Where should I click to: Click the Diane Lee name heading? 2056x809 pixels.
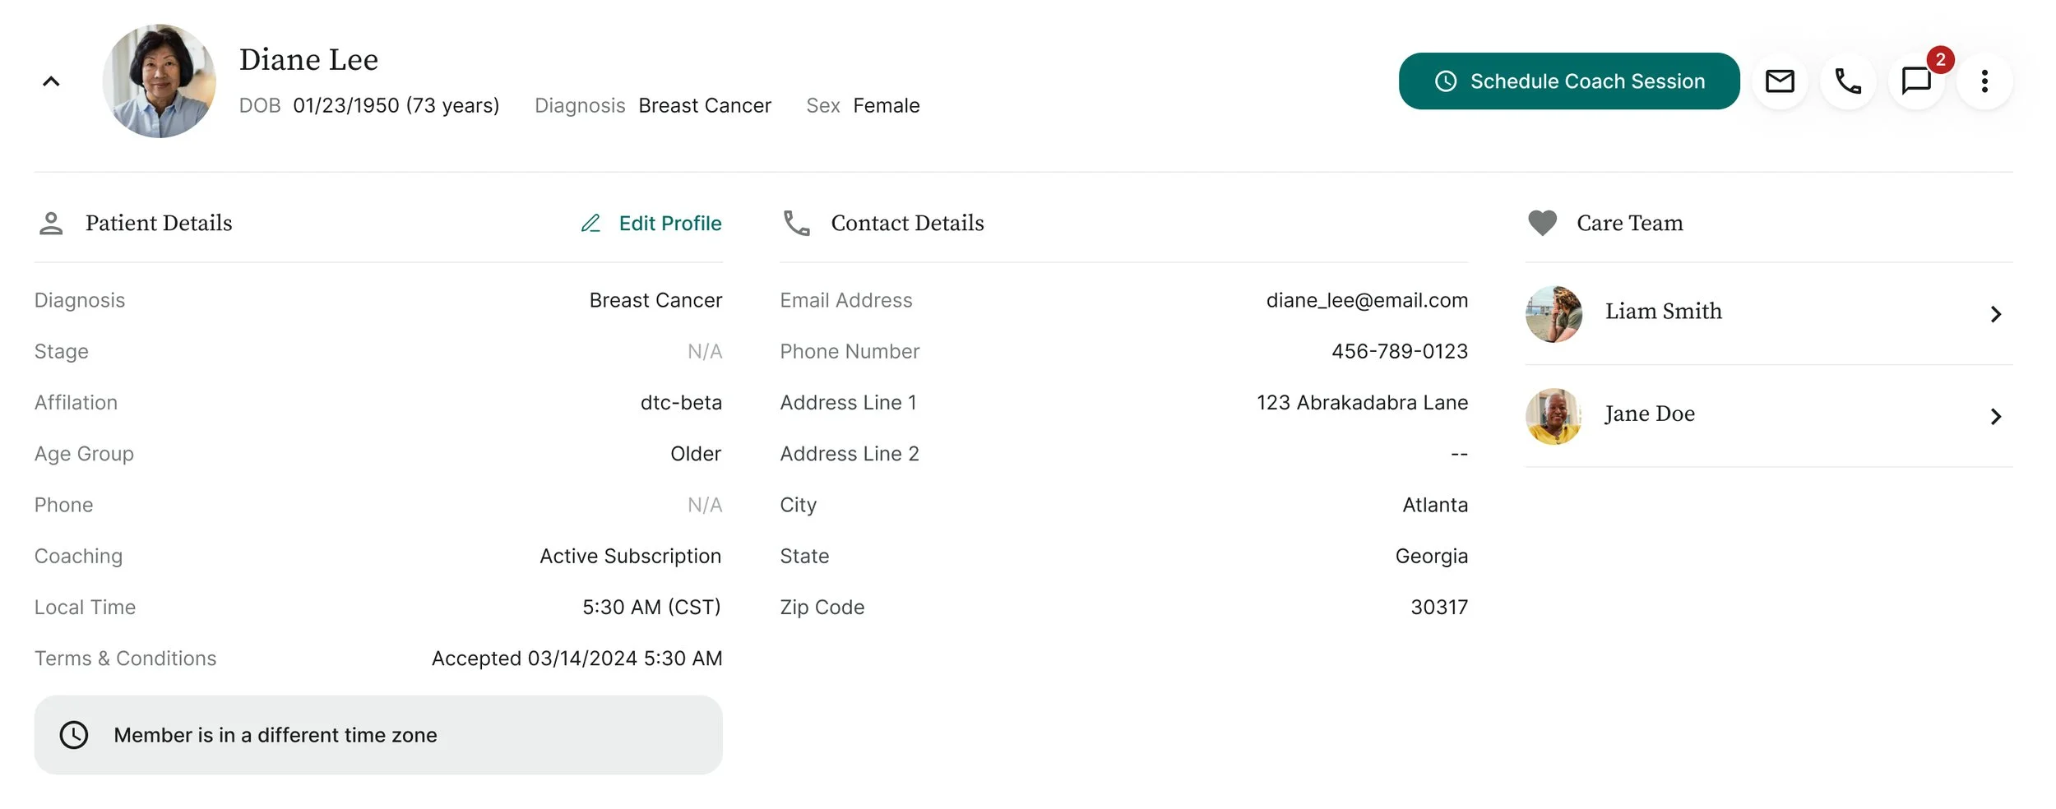(x=308, y=60)
